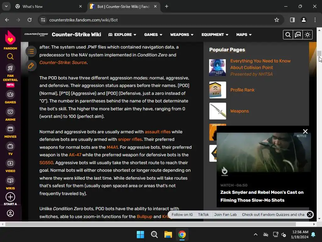Bookmark this page with the star icon
Image resolution: width=322 pixels, height=242 pixels.
click(x=277, y=20)
